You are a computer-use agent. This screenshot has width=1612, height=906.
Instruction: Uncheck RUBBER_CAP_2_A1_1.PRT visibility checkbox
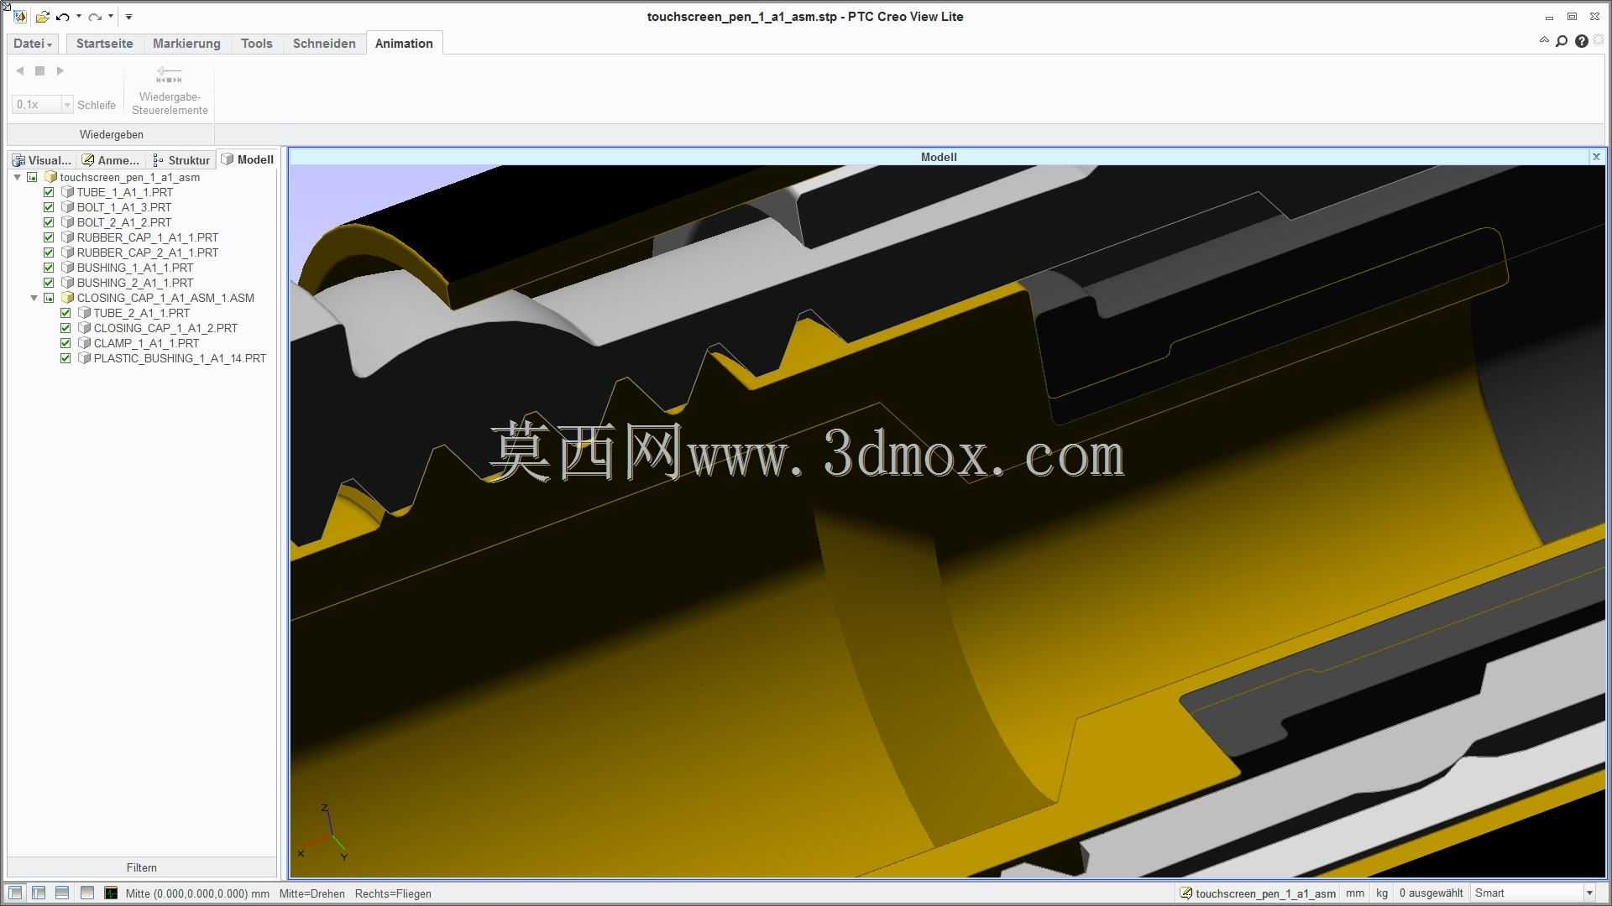click(x=49, y=253)
